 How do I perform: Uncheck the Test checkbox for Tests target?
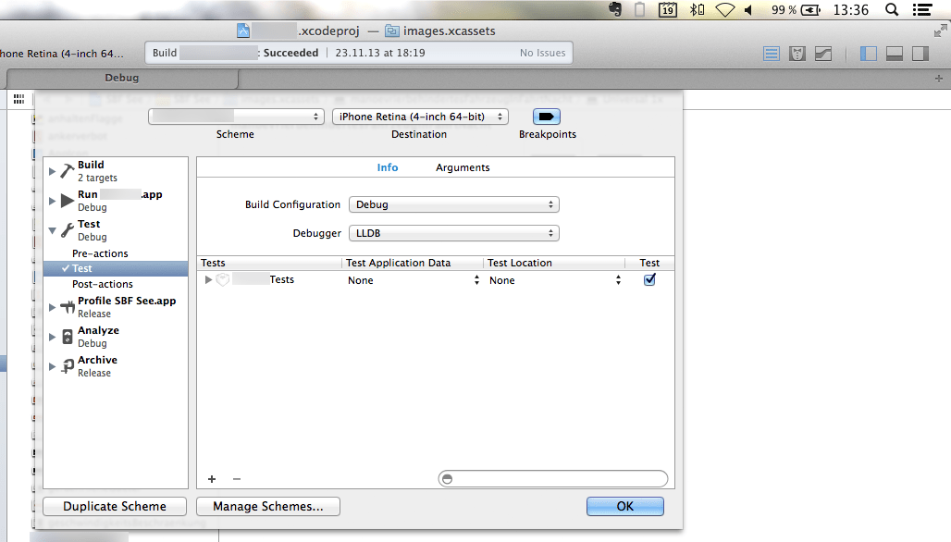pos(648,279)
